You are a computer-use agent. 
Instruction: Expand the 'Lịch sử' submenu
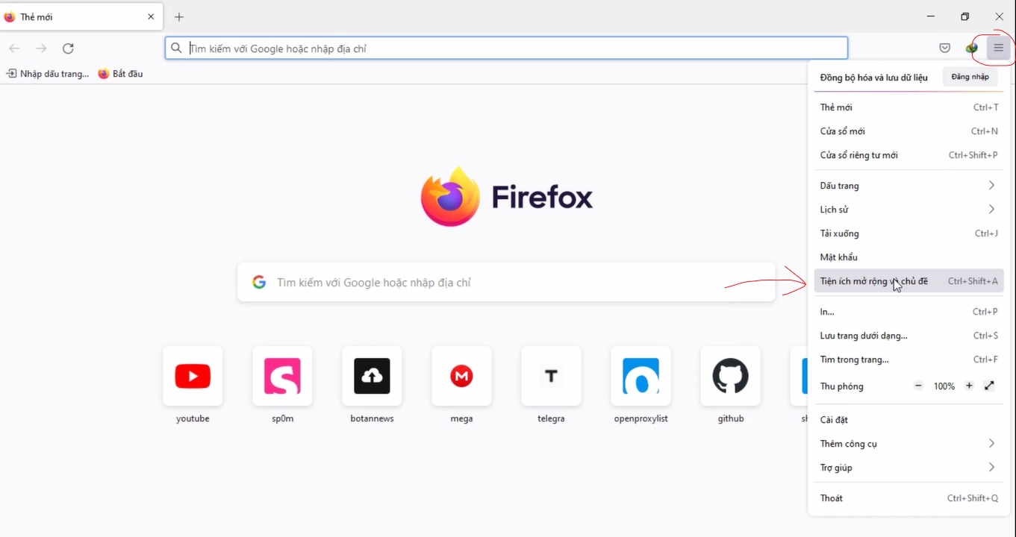tap(909, 210)
